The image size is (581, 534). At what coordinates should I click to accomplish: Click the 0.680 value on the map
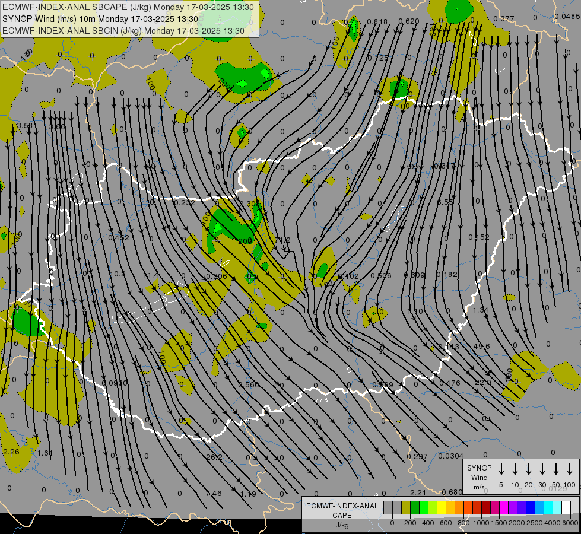click(x=452, y=492)
